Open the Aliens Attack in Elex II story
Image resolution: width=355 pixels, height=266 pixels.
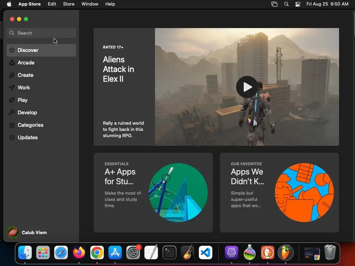[216, 87]
